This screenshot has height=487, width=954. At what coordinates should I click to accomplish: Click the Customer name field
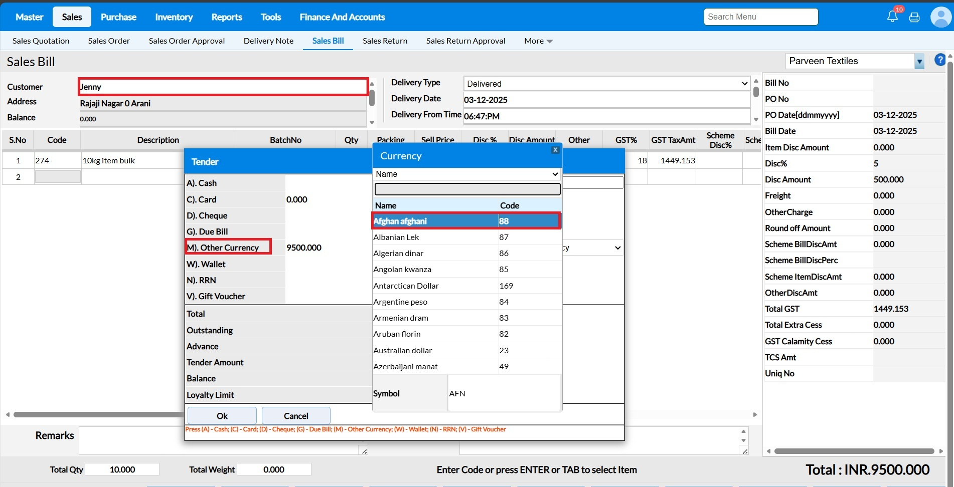(223, 87)
